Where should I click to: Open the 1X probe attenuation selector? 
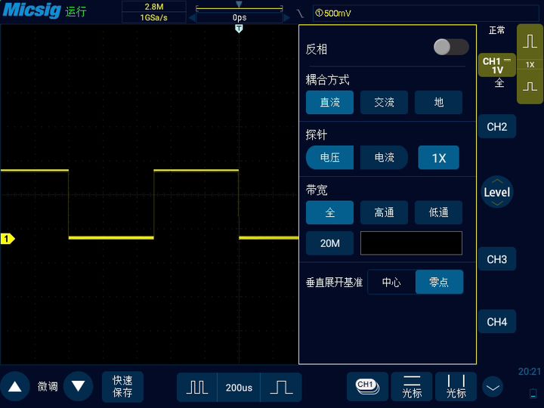pyautogui.click(x=438, y=158)
